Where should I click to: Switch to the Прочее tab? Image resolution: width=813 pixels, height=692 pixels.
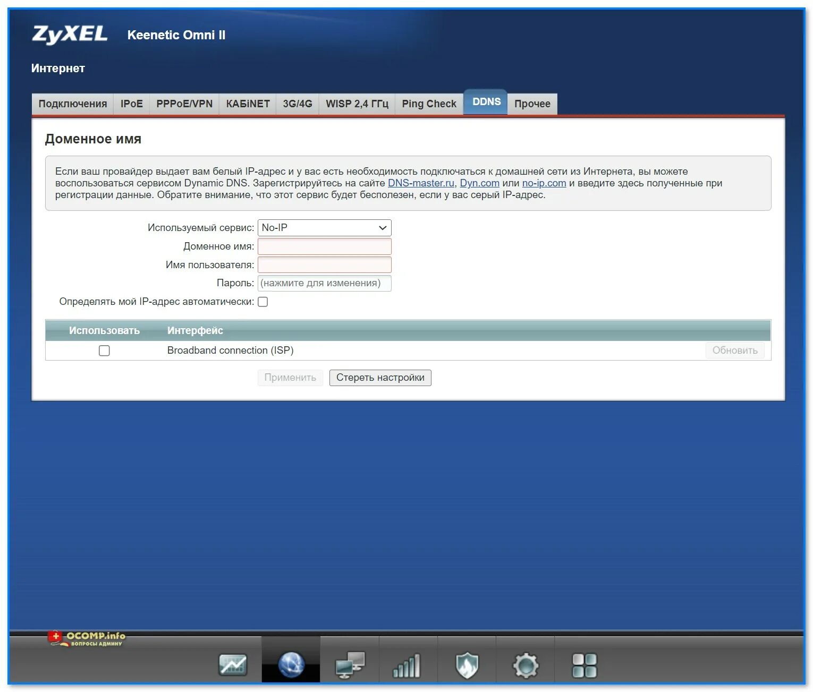532,104
